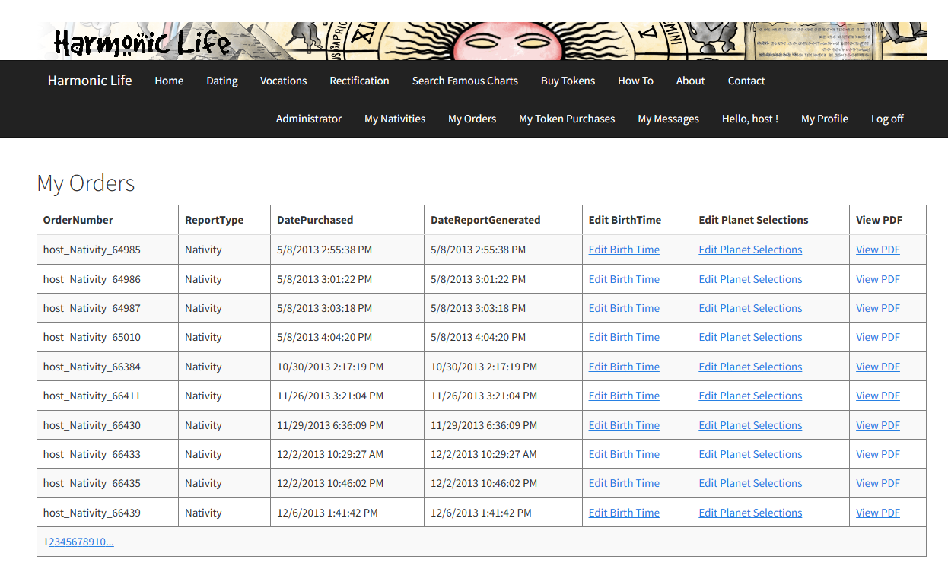
Task: Click the Harmonic Life brand text link
Action: point(90,81)
